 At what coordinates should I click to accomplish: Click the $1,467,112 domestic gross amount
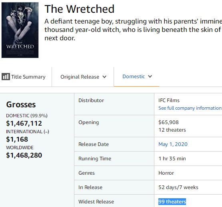24,123
